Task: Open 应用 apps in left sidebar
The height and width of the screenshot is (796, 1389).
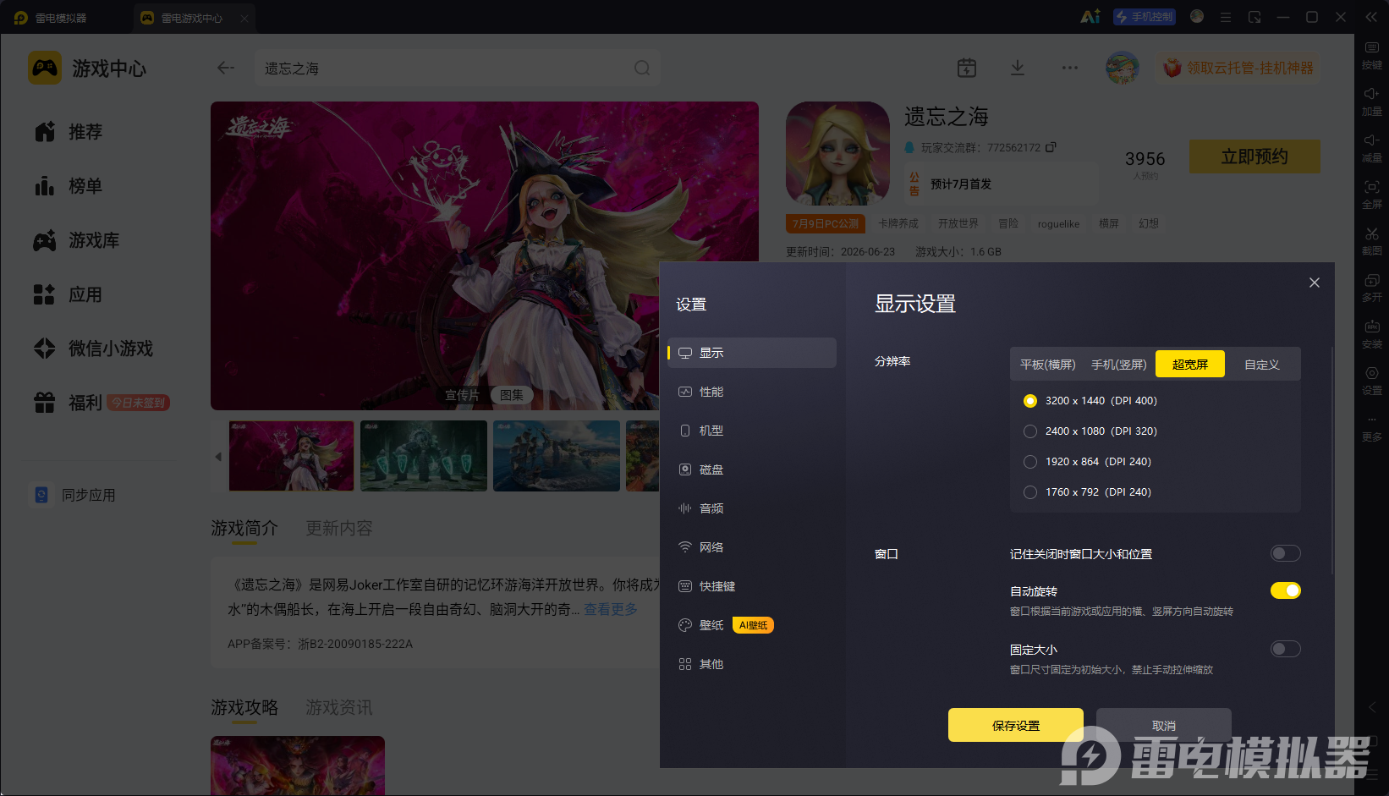Action: pos(69,294)
